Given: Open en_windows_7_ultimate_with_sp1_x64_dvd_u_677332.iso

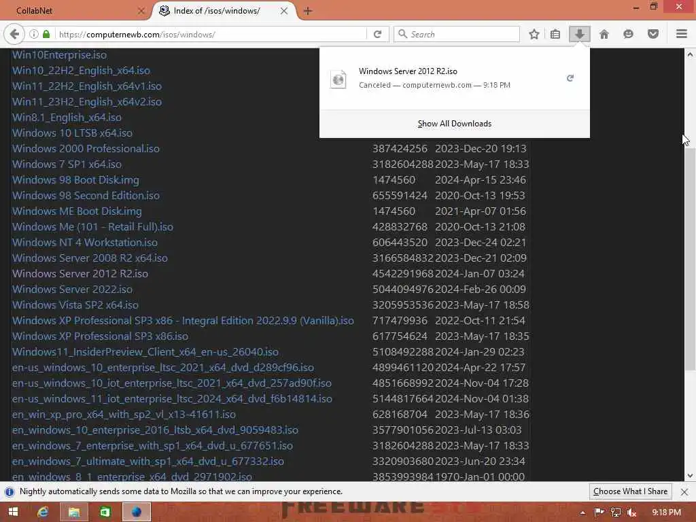Looking at the screenshot, I should coord(147,462).
